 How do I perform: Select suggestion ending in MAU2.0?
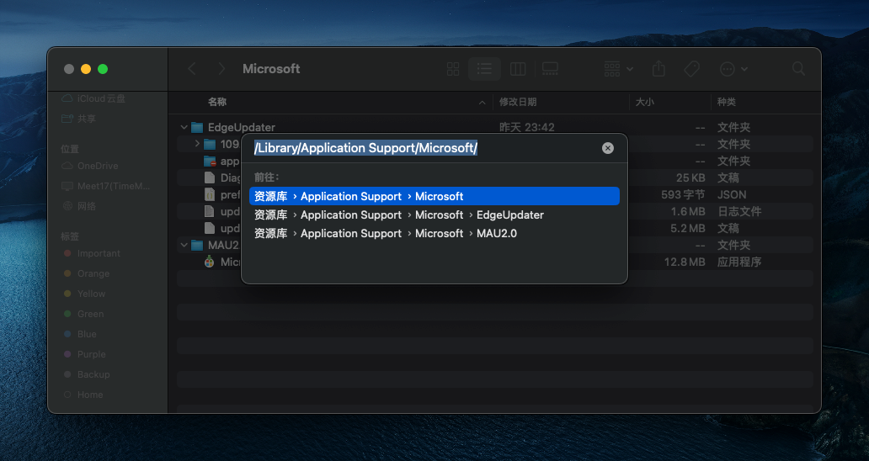point(434,234)
